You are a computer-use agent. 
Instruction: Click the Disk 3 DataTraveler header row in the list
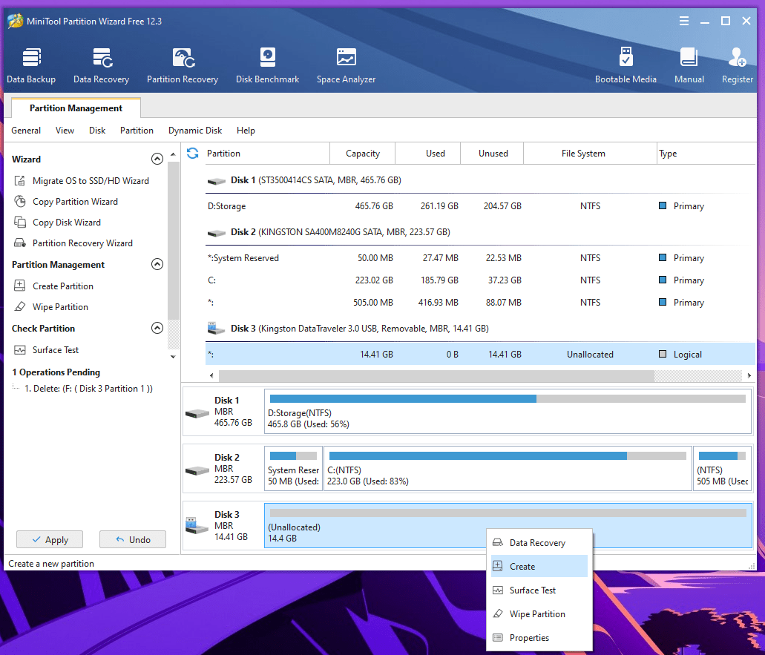coord(480,329)
